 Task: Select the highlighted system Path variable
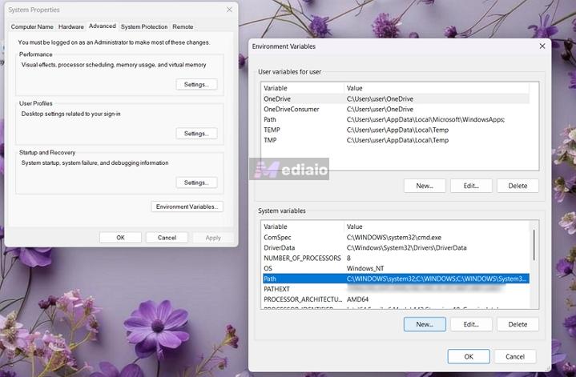pyautogui.click(x=396, y=279)
